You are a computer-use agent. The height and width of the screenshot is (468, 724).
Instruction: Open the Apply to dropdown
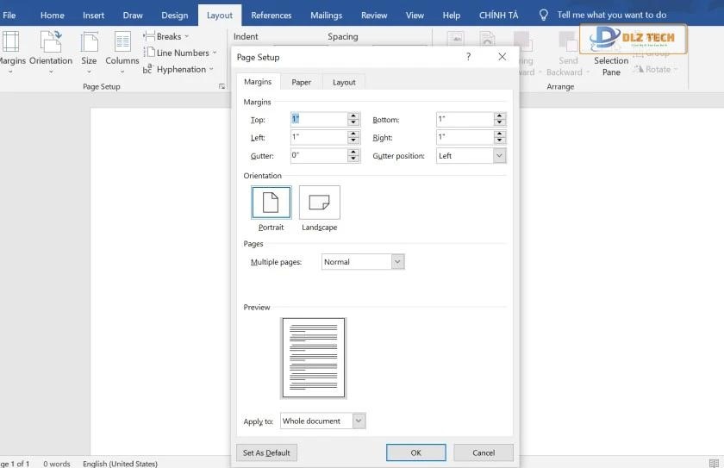pyautogui.click(x=359, y=421)
